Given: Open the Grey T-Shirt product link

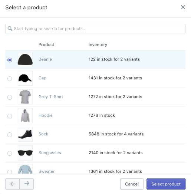Looking at the screenshot, I should 51,96.
